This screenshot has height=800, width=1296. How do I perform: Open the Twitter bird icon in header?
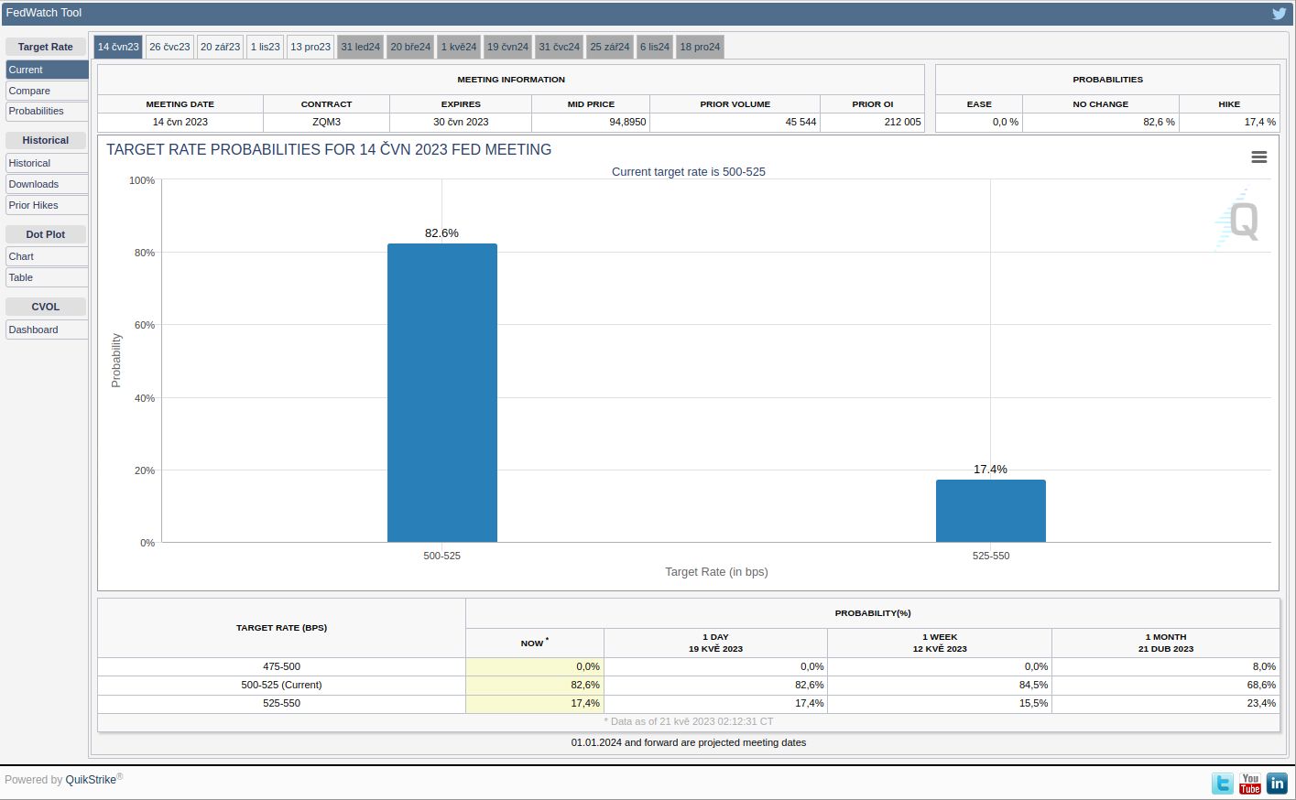click(1279, 14)
